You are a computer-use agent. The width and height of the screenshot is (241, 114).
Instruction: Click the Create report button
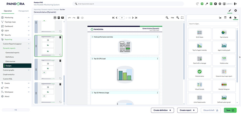pos(187,110)
